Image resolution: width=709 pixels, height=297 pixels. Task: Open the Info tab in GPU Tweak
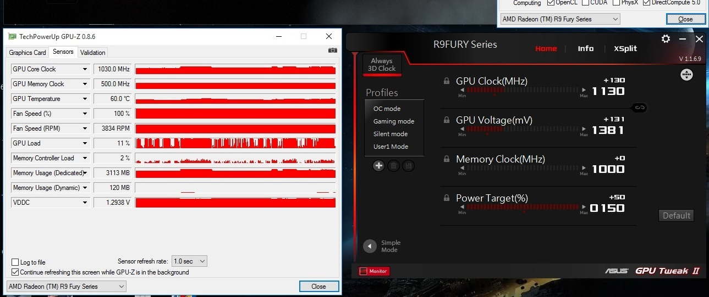click(585, 48)
